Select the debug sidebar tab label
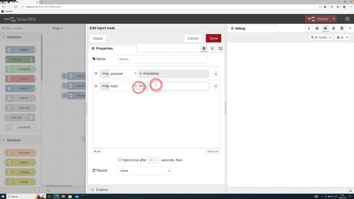354x199 pixels. coord(240,28)
